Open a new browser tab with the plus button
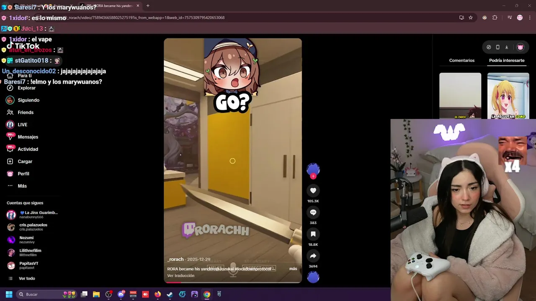This screenshot has width=536, height=301. click(148, 6)
